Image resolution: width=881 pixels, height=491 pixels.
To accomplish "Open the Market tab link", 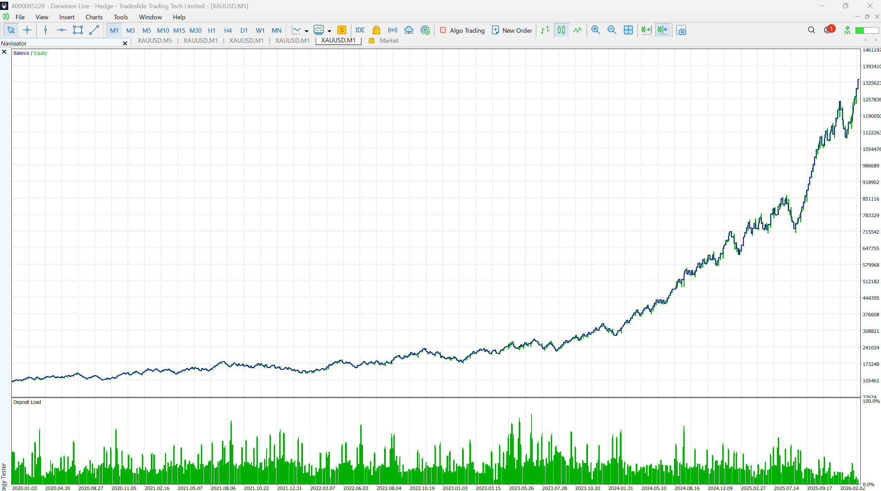I will (x=389, y=41).
